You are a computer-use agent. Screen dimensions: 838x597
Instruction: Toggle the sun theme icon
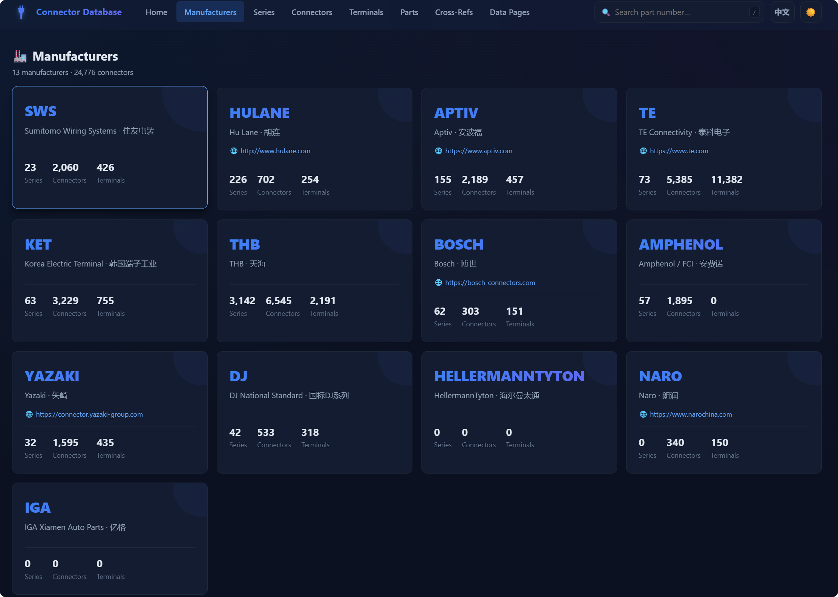810,12
